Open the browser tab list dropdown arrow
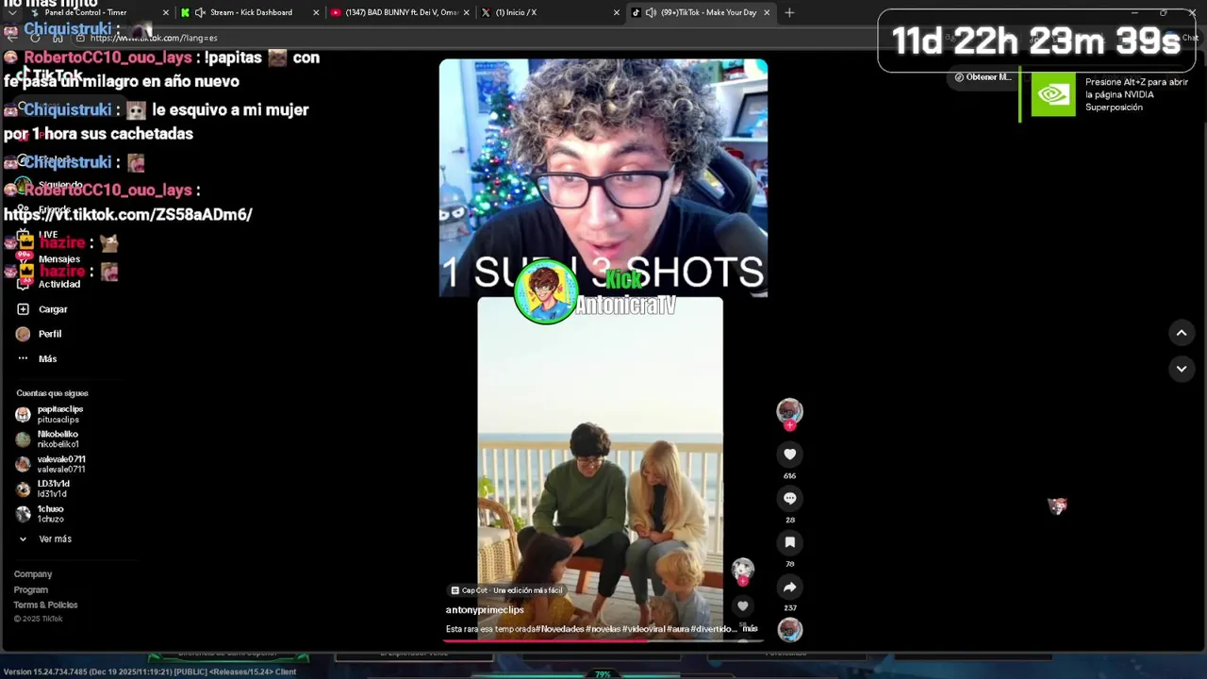The width and height of the screenshot is (1207, 679). (x=12, y=12)
